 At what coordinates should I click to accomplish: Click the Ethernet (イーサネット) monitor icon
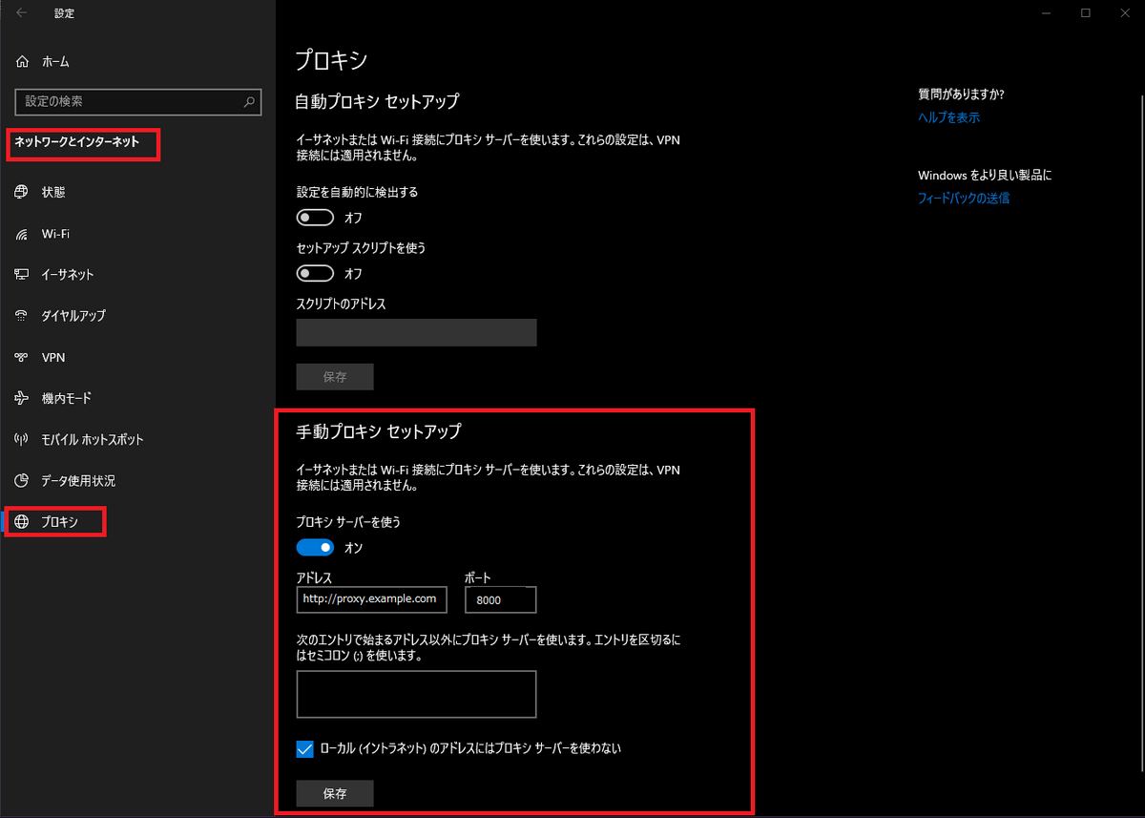[x=22, y=275]
